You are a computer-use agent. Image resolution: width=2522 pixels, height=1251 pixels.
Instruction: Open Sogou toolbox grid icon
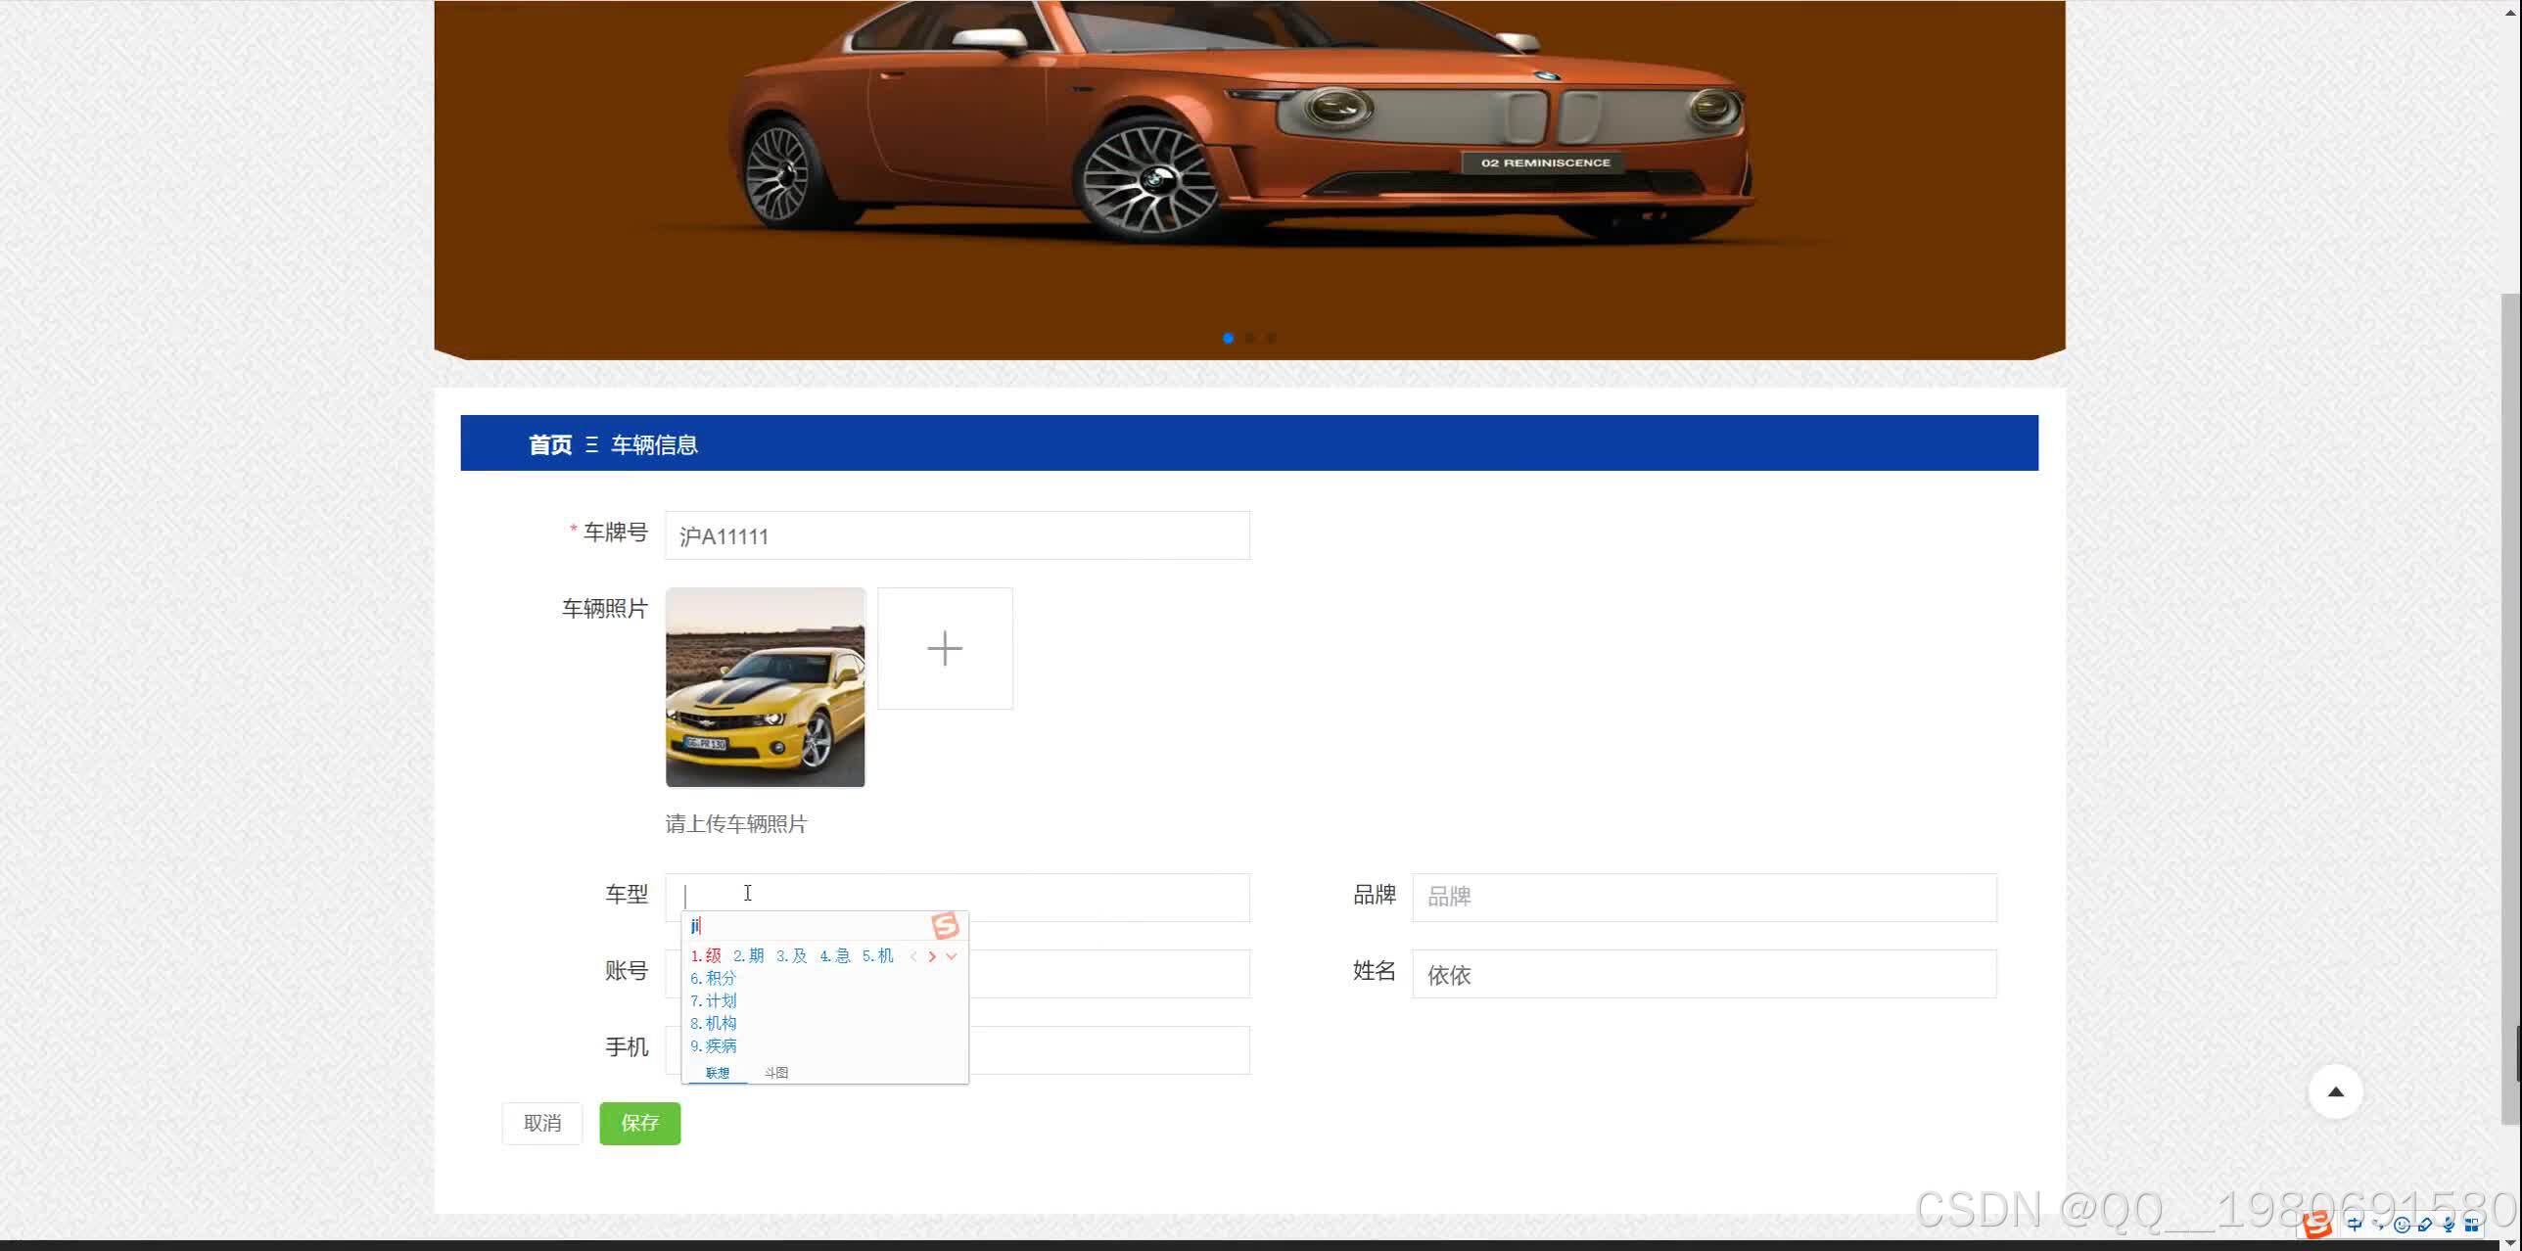click(x=2472, y=1225)
